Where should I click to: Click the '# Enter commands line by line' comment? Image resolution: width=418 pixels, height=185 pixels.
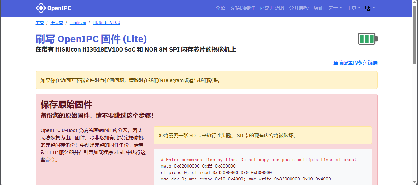259,160
